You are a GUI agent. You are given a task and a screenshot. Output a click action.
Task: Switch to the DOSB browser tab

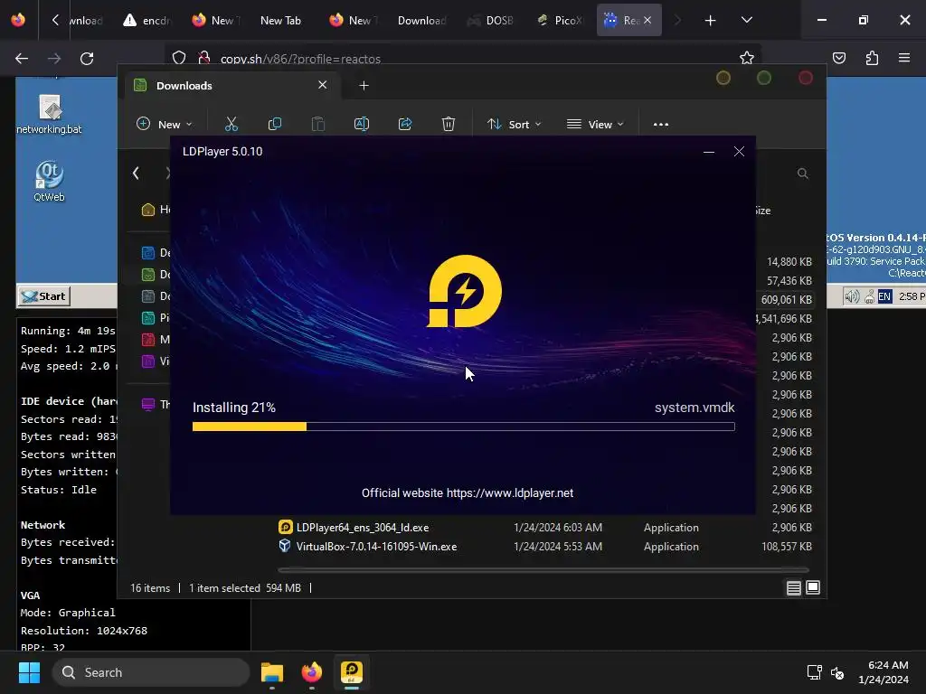click(490, 20)
